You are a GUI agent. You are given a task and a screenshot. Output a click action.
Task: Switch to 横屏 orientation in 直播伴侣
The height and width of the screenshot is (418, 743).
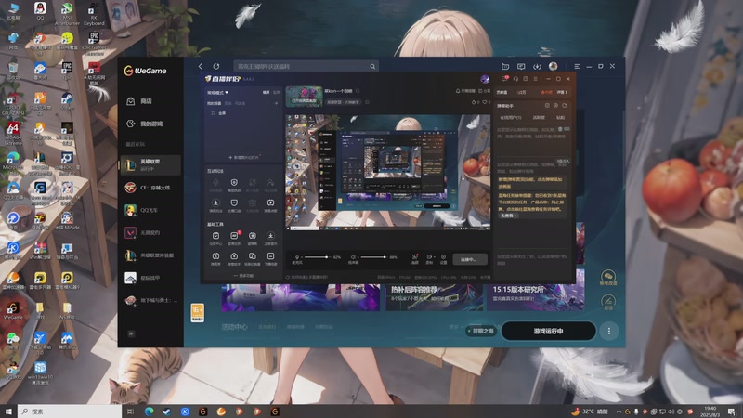(x=267, y=92)
